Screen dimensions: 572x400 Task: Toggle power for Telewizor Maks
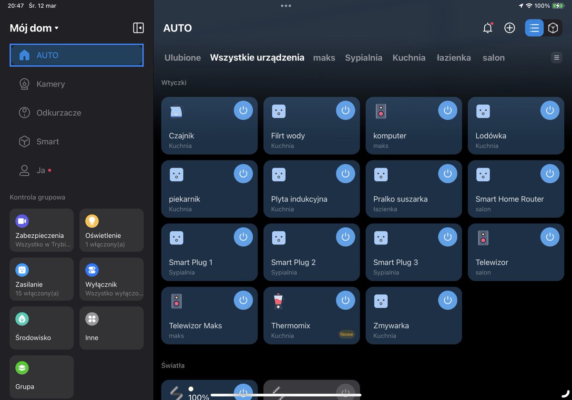coord(243,300)
